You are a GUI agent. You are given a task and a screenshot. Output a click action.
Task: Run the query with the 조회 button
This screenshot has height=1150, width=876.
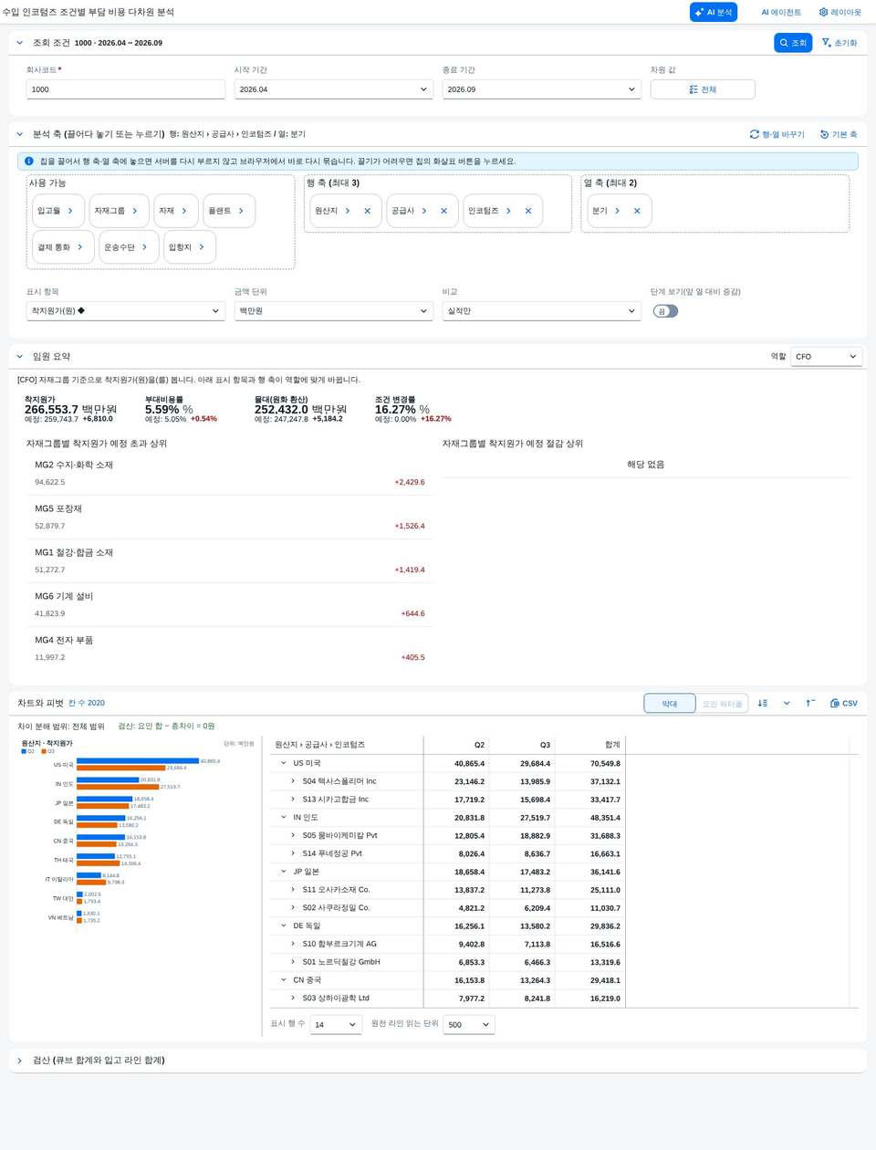tap(793, 43)
